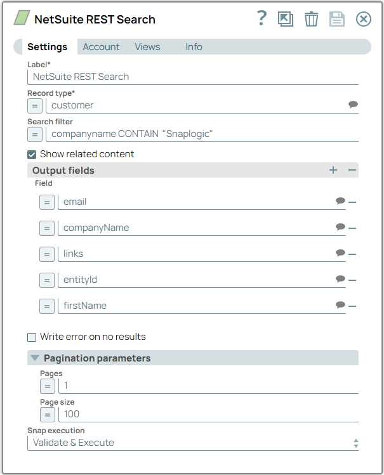Add a new Output fields row
Screen dimensions: 384x475
[x=333, y=170]
